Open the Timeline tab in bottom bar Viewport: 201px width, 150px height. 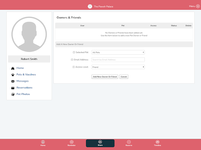(157, 143)
